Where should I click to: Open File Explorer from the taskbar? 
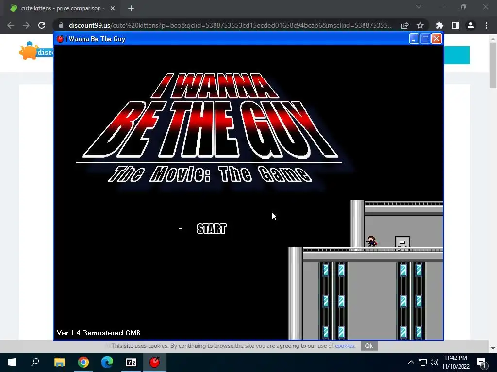coord(59,362)
